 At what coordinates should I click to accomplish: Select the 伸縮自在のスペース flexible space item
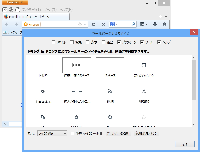[77, 67]
